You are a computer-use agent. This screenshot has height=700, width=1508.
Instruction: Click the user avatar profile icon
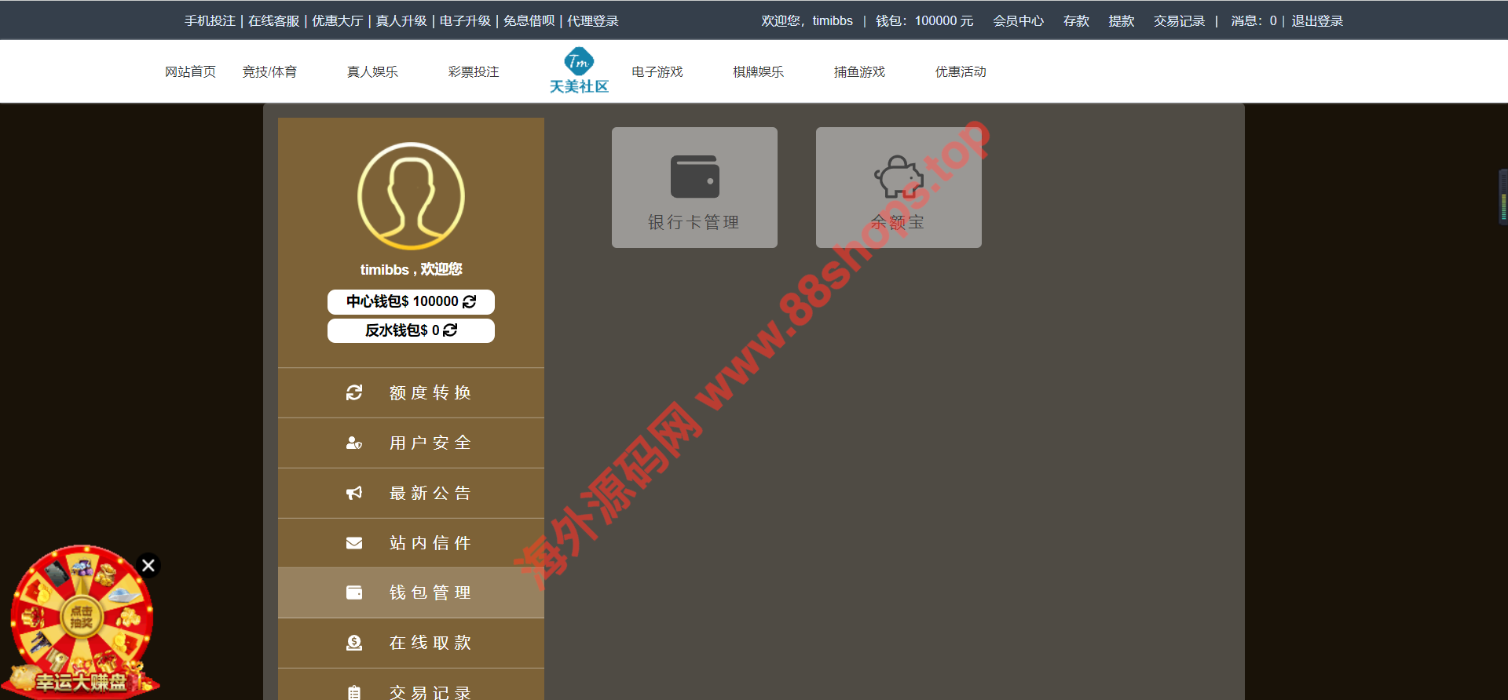pyautogui.click(x=411, y=196)
